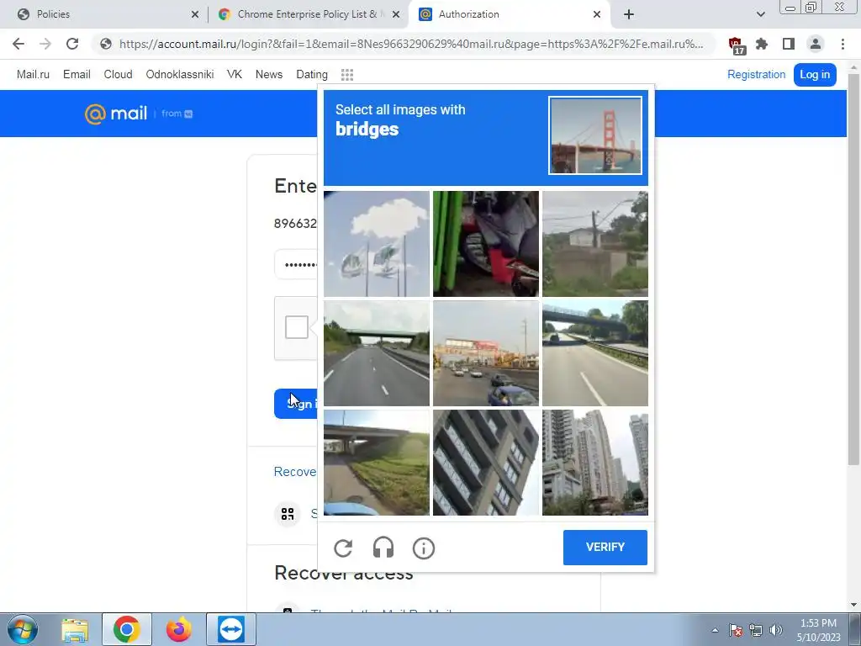
Task: Select the captcha tile with gray building close-up
Action: click(x=486, y=463)
